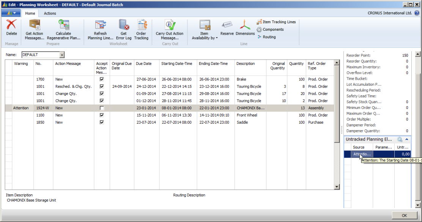Screen dimensions: 422x222
Task: Click the CHAMONIX Ba... description cell
Action: 250,108
